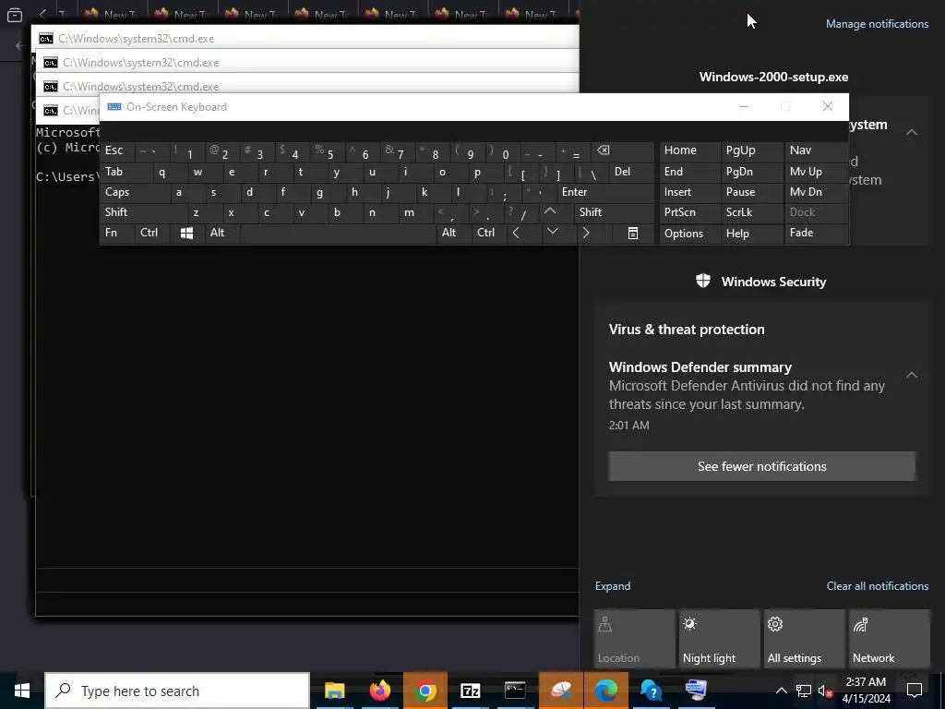
Task: Click the Windows logo key on keyboard
Action: (x=187, y=233)
